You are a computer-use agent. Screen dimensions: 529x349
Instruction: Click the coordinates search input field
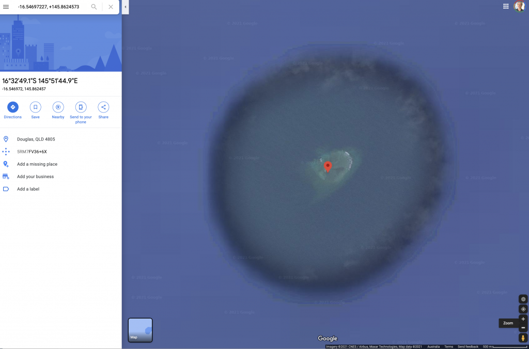pos(52,7)
